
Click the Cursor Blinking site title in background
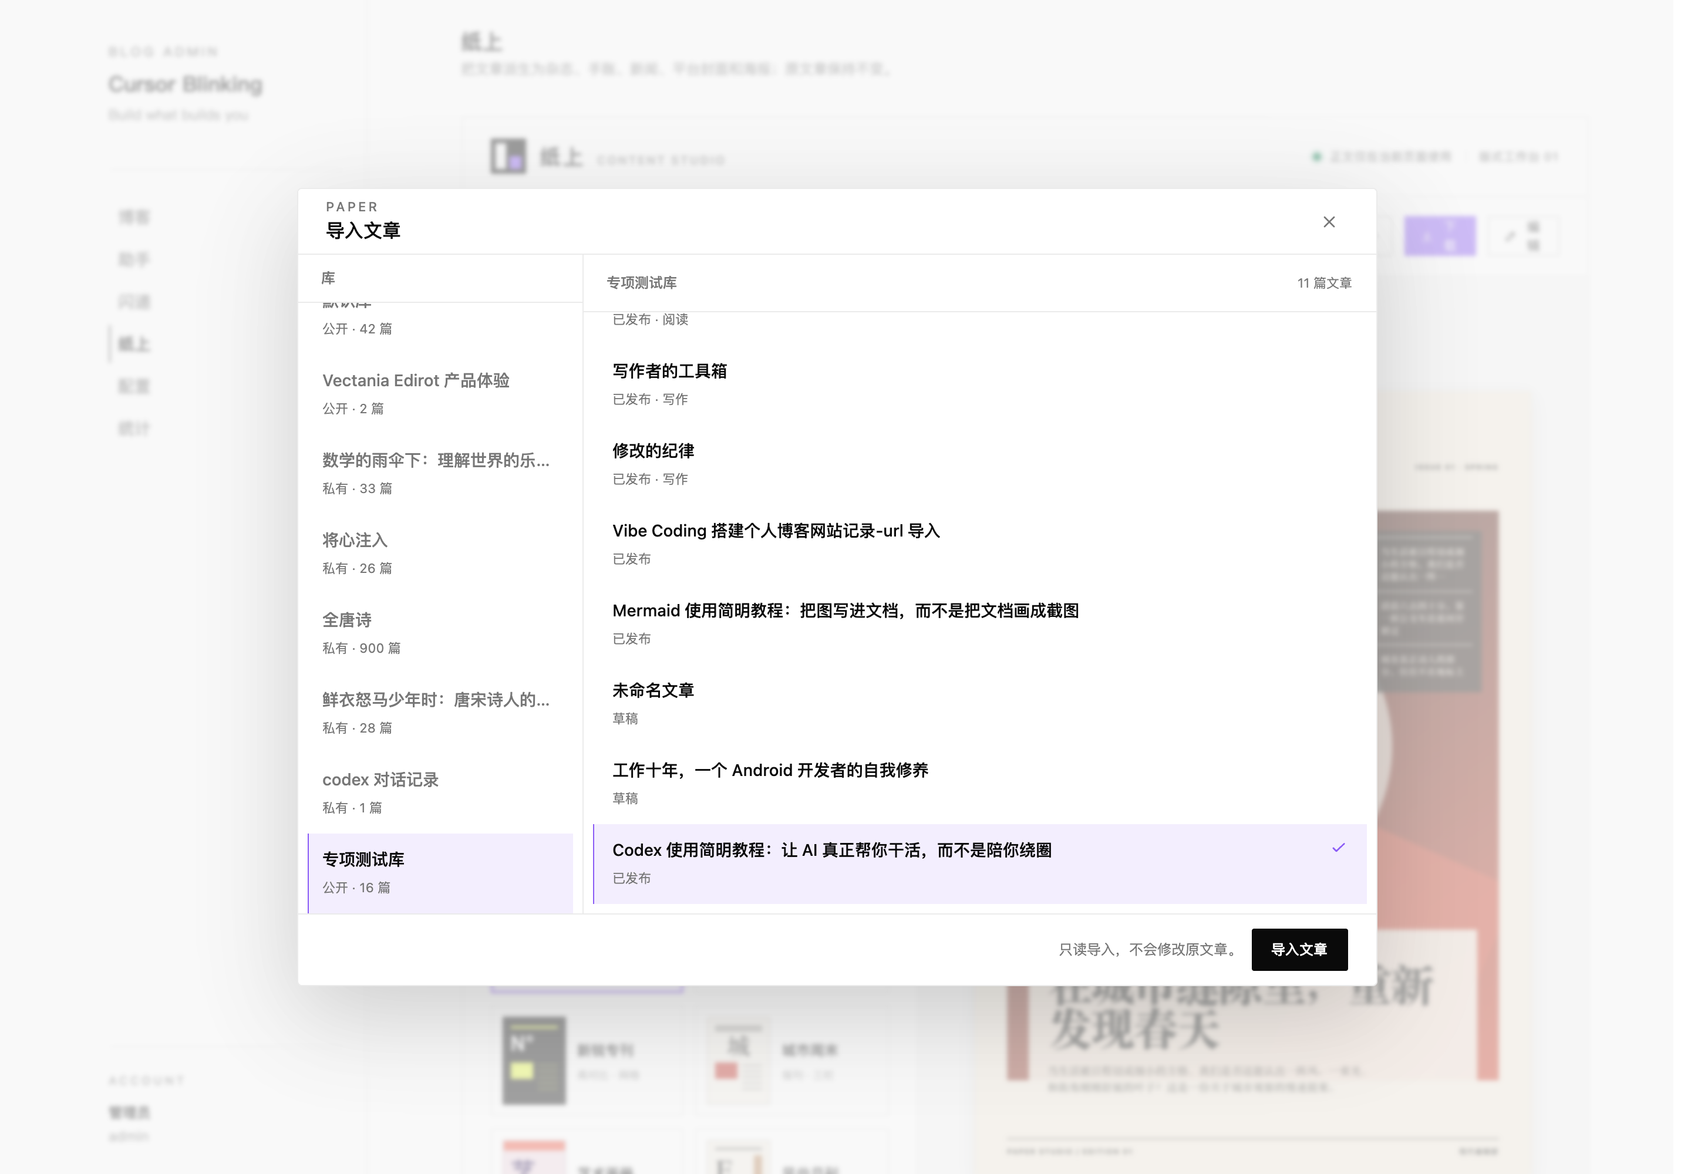tap(185, 85)
